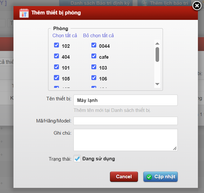Close the dialog with the X icon
204x193 pixels.
click(x=197, y=5)
